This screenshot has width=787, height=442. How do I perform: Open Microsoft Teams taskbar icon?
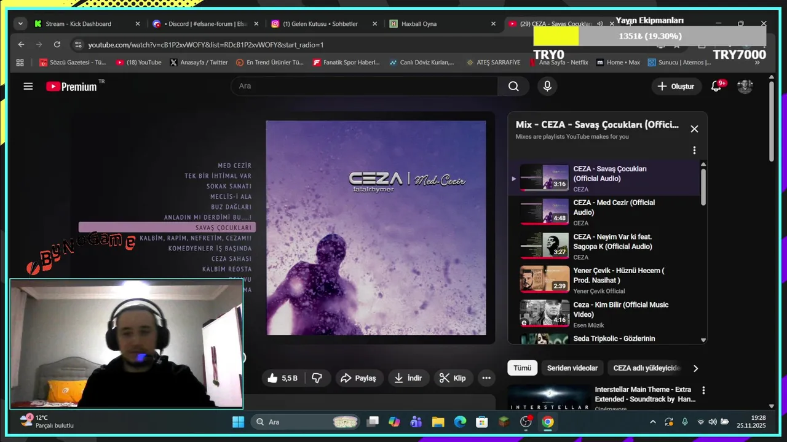(416, 422)
